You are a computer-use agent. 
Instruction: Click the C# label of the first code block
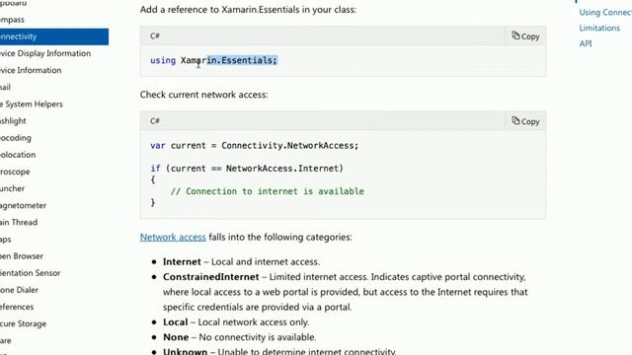155,35
